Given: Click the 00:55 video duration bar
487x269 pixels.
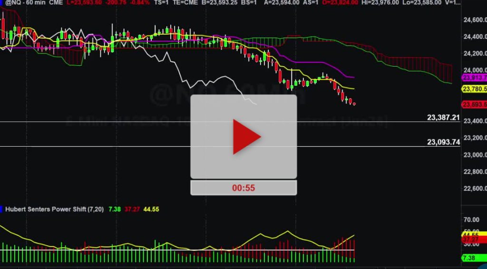Looking at the screenshot, I should click(243, 188).
